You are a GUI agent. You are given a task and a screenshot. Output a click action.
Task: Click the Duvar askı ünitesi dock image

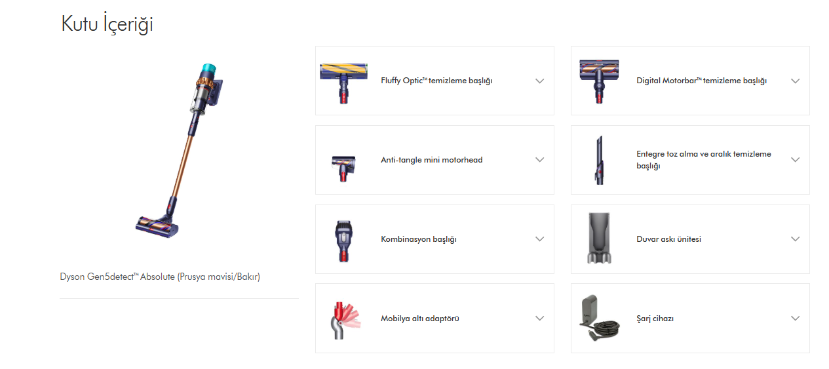point(599,239)
